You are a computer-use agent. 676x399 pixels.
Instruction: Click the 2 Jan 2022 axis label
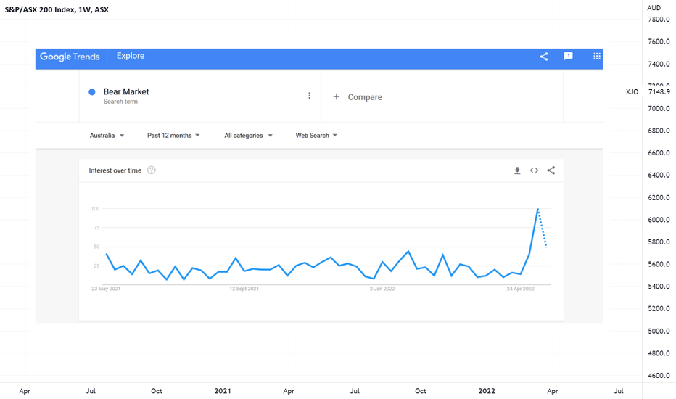coord(382,289)
